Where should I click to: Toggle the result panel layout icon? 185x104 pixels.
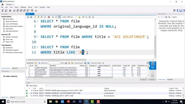[x=147, y=63]
